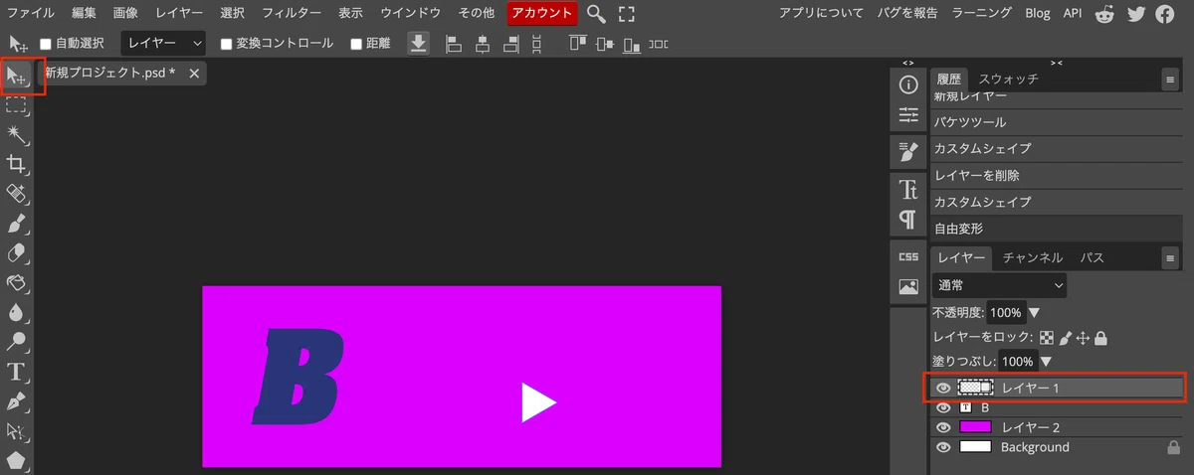This screenshot has width=1194, height=475.
Task: Select the バケツツール history entry
Action: pyautogui.click(x=1059, y=122)
